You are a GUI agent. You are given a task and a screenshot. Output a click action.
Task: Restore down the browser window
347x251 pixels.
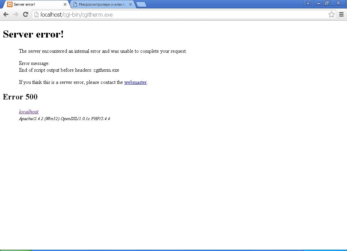[327, 3]
